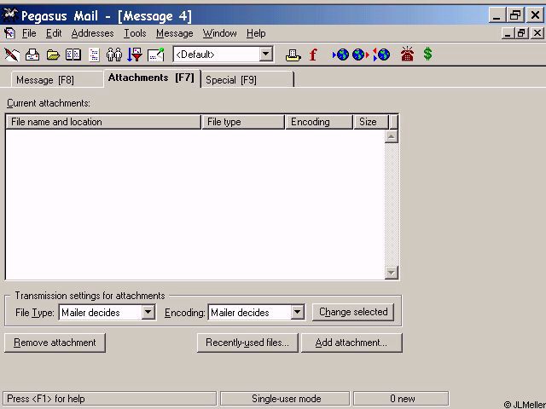Viewport: 546px width, 409px height.
Task: Click the yellow open folders icon
Action: pyautogui.click(x=53, y=55)
